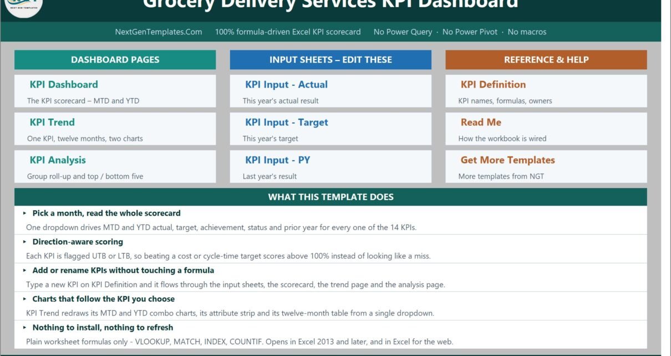Click 'More templates from NGT' description

click(501, 176)
